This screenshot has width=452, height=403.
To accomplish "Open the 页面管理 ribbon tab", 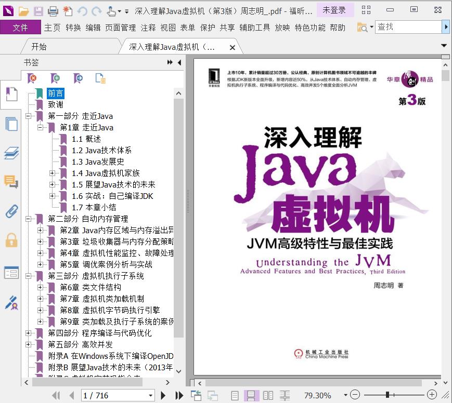I will [121, 28].
